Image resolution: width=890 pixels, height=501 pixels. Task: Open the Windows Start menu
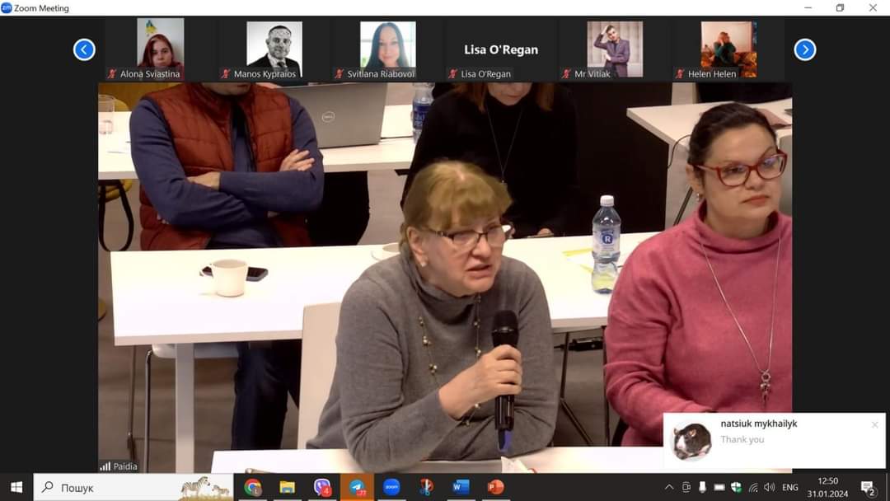click(x=16, y=487)
